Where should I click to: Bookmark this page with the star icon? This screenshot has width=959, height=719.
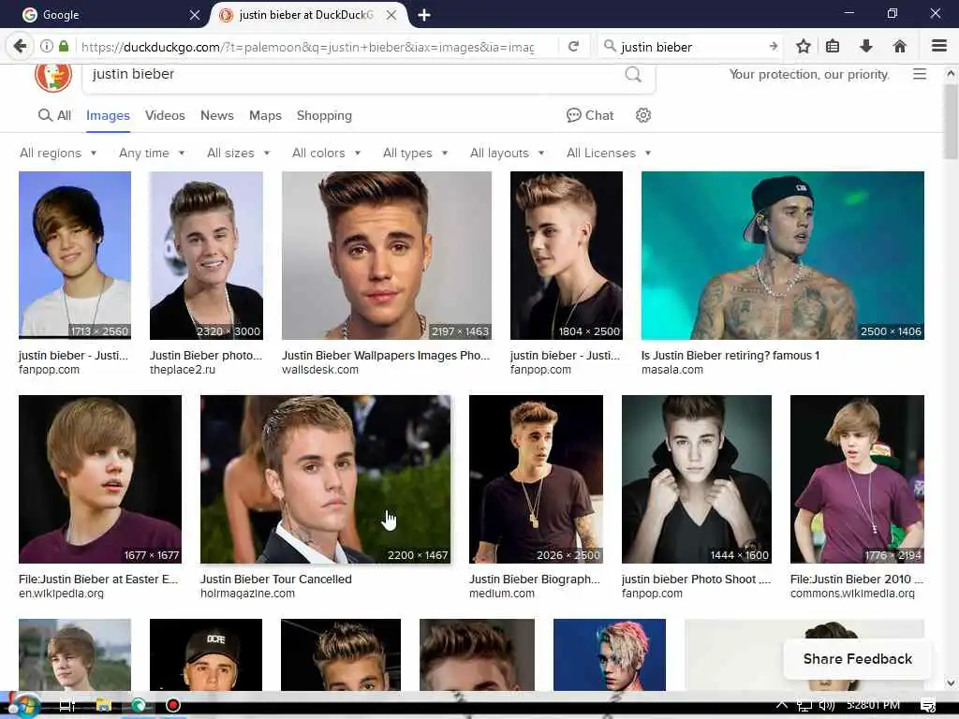(x=803, y=47)
